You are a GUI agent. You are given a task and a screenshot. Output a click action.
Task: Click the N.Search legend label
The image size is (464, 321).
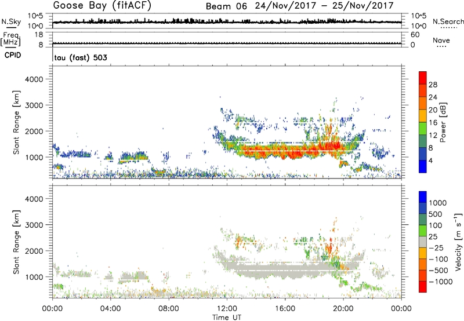[x=448, y=21]
